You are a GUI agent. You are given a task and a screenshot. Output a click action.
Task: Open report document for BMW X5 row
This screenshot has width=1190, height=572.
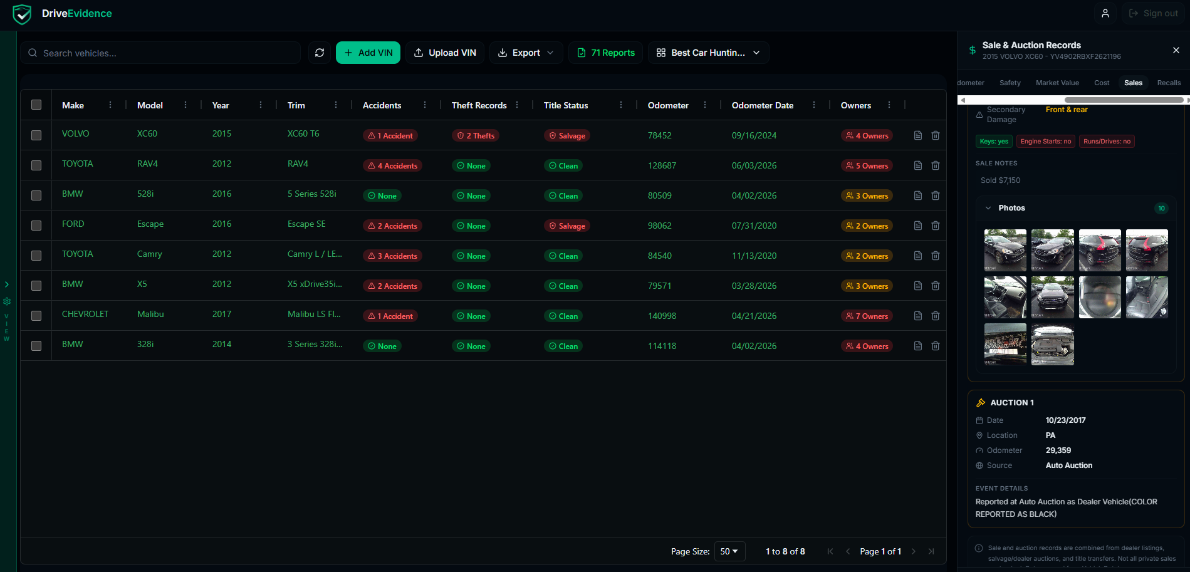[918, 286]
